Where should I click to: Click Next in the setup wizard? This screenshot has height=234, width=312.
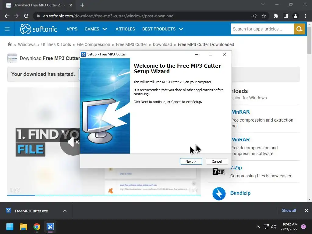pyautogui.click(x=191, y=161)
